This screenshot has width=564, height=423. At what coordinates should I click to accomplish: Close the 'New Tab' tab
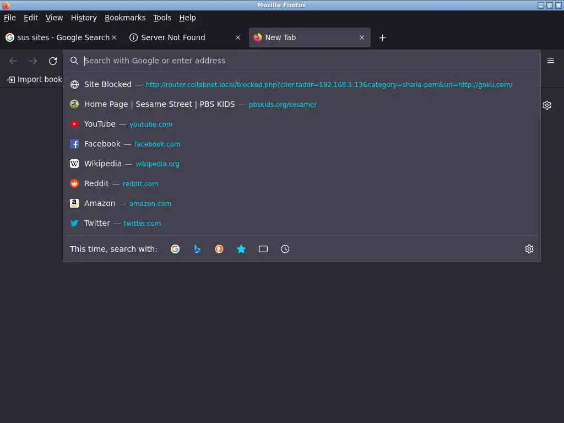(362, 37)
